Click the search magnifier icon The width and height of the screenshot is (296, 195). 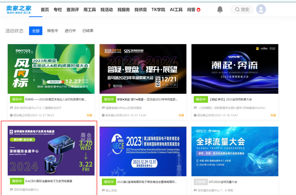tap(237, 10)
